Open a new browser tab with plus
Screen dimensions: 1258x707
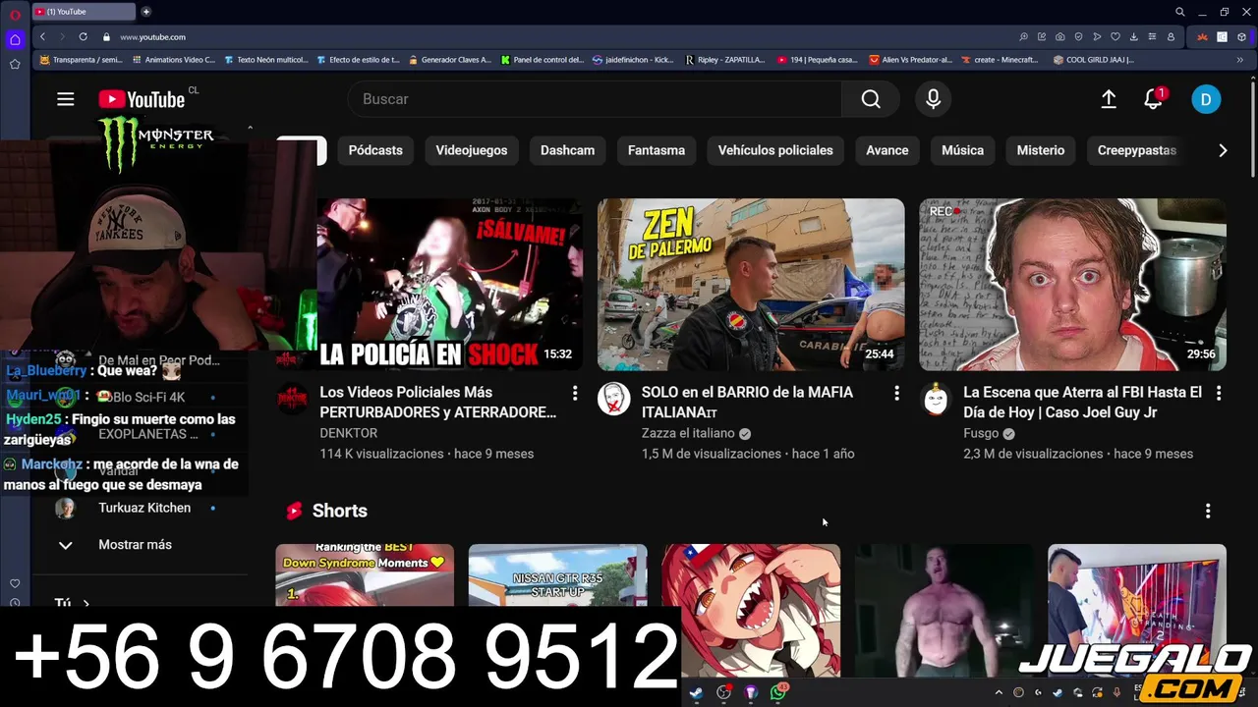pyautogui.click(x=145, y=12)
